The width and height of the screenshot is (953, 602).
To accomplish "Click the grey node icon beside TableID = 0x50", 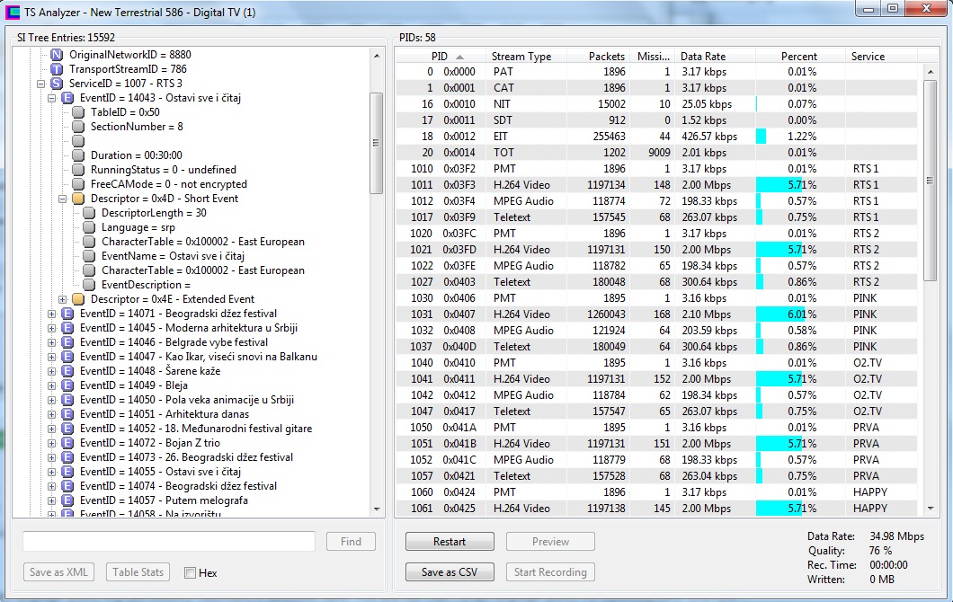I will 78,112.
